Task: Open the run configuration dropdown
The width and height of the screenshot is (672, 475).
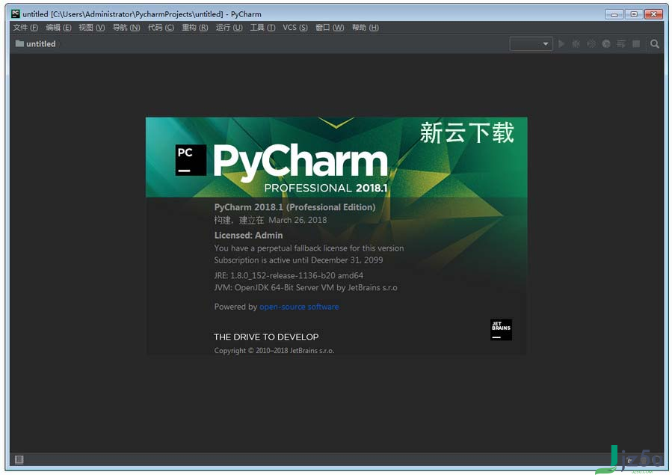Action: pos(530,43)
